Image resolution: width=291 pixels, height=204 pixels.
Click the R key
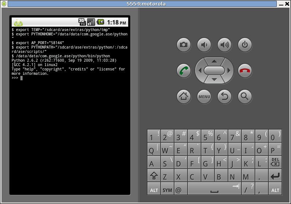click(x=194, y=149)
